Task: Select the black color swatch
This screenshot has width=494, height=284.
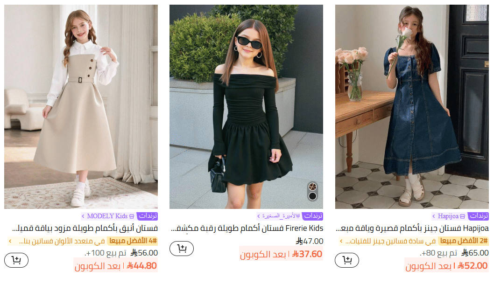Action: point(312,196)
